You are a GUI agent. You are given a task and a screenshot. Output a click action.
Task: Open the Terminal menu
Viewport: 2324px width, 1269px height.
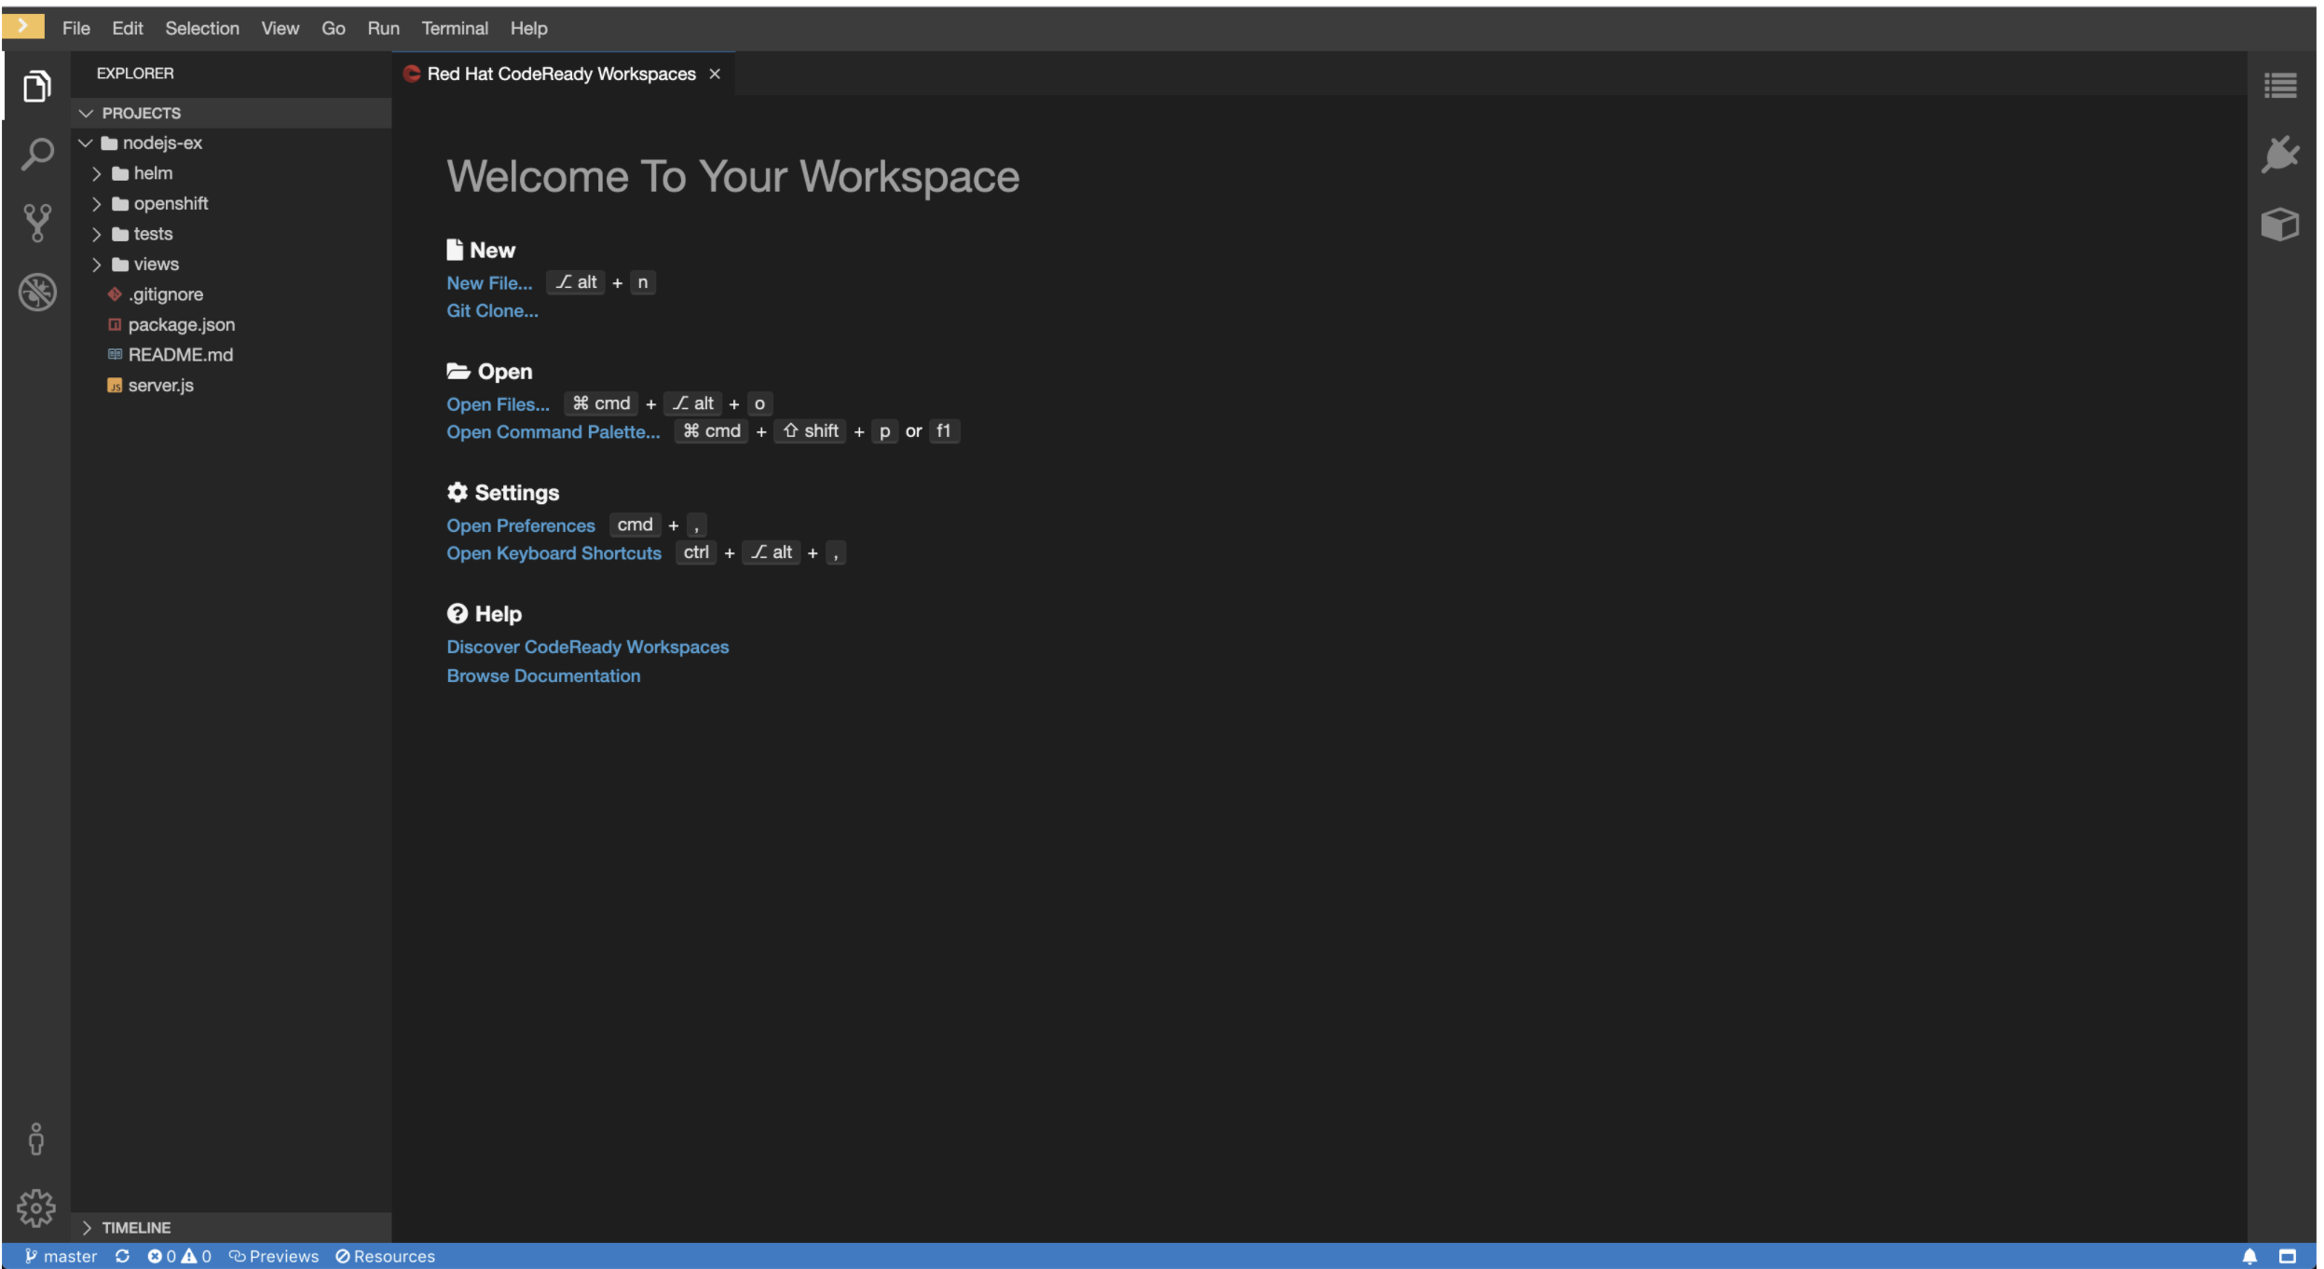pos(455,28)
